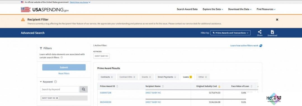Viewport: 302px width, 106px height.
Task: Switch to the Contracts tab
Action: (x=107, y=77)
